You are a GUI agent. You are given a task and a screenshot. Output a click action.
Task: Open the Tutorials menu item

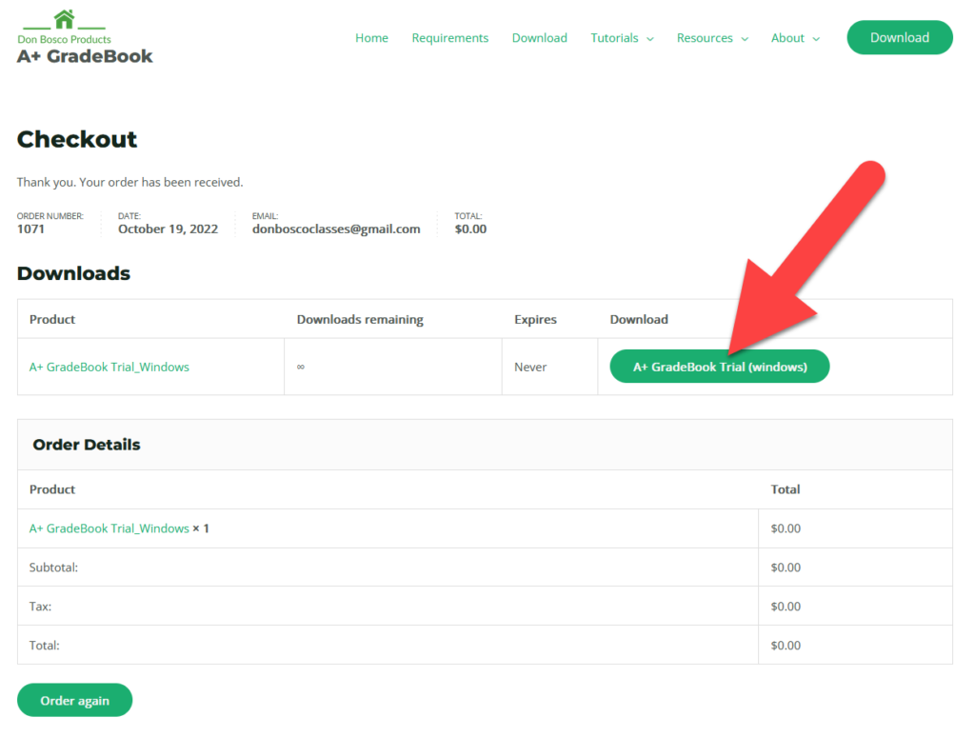[x=614, y=38]
